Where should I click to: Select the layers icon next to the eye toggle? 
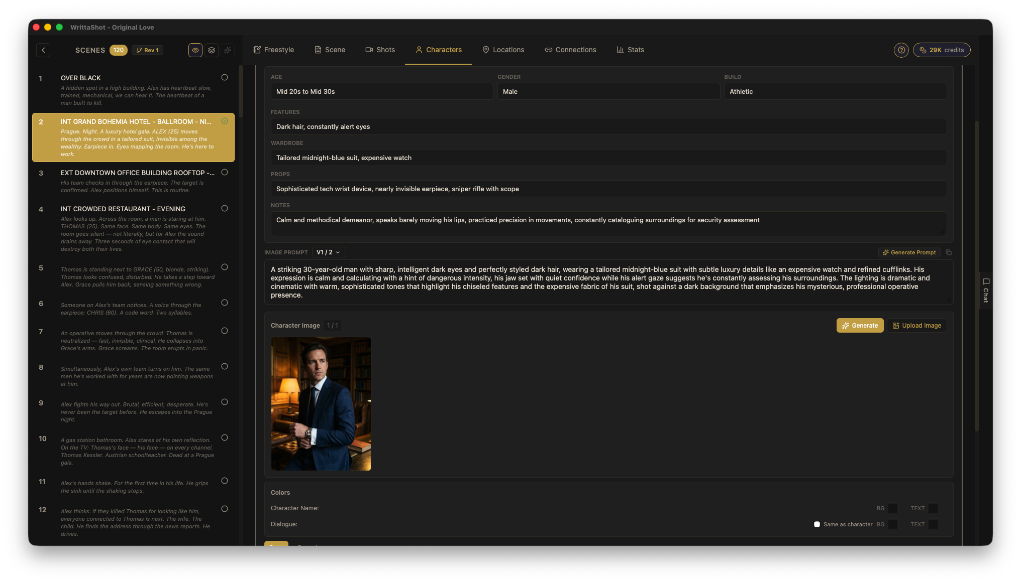click(211, 50)
